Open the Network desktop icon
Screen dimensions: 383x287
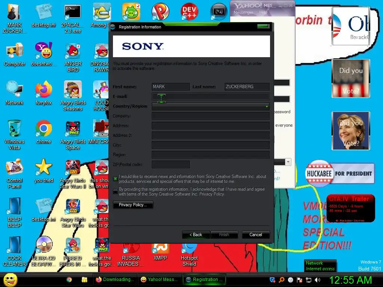(15, 93)
